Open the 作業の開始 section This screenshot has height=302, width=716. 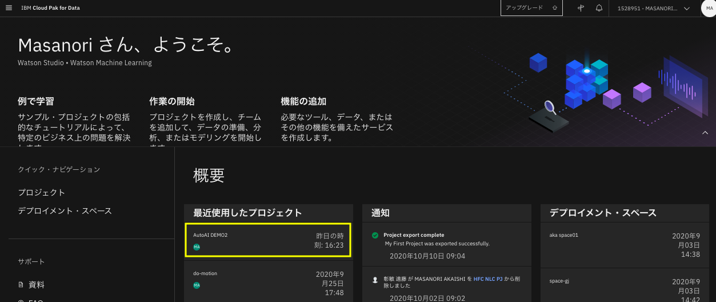click(x=172, y=101)
